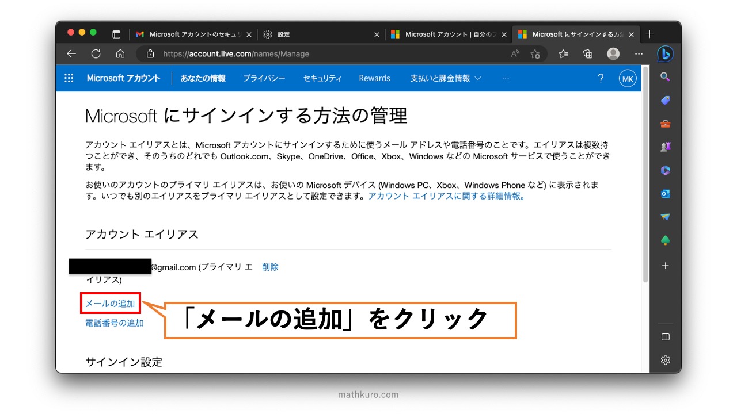The image size is (737, 414).
Task: Toggle the sidebar visibility icon
Action: (665, 336)
